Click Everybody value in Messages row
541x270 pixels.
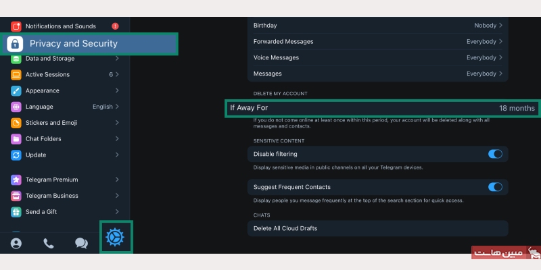[x=481, y=74]
